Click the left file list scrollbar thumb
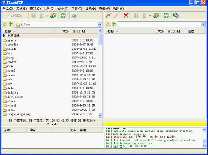 tap(100, 39)
